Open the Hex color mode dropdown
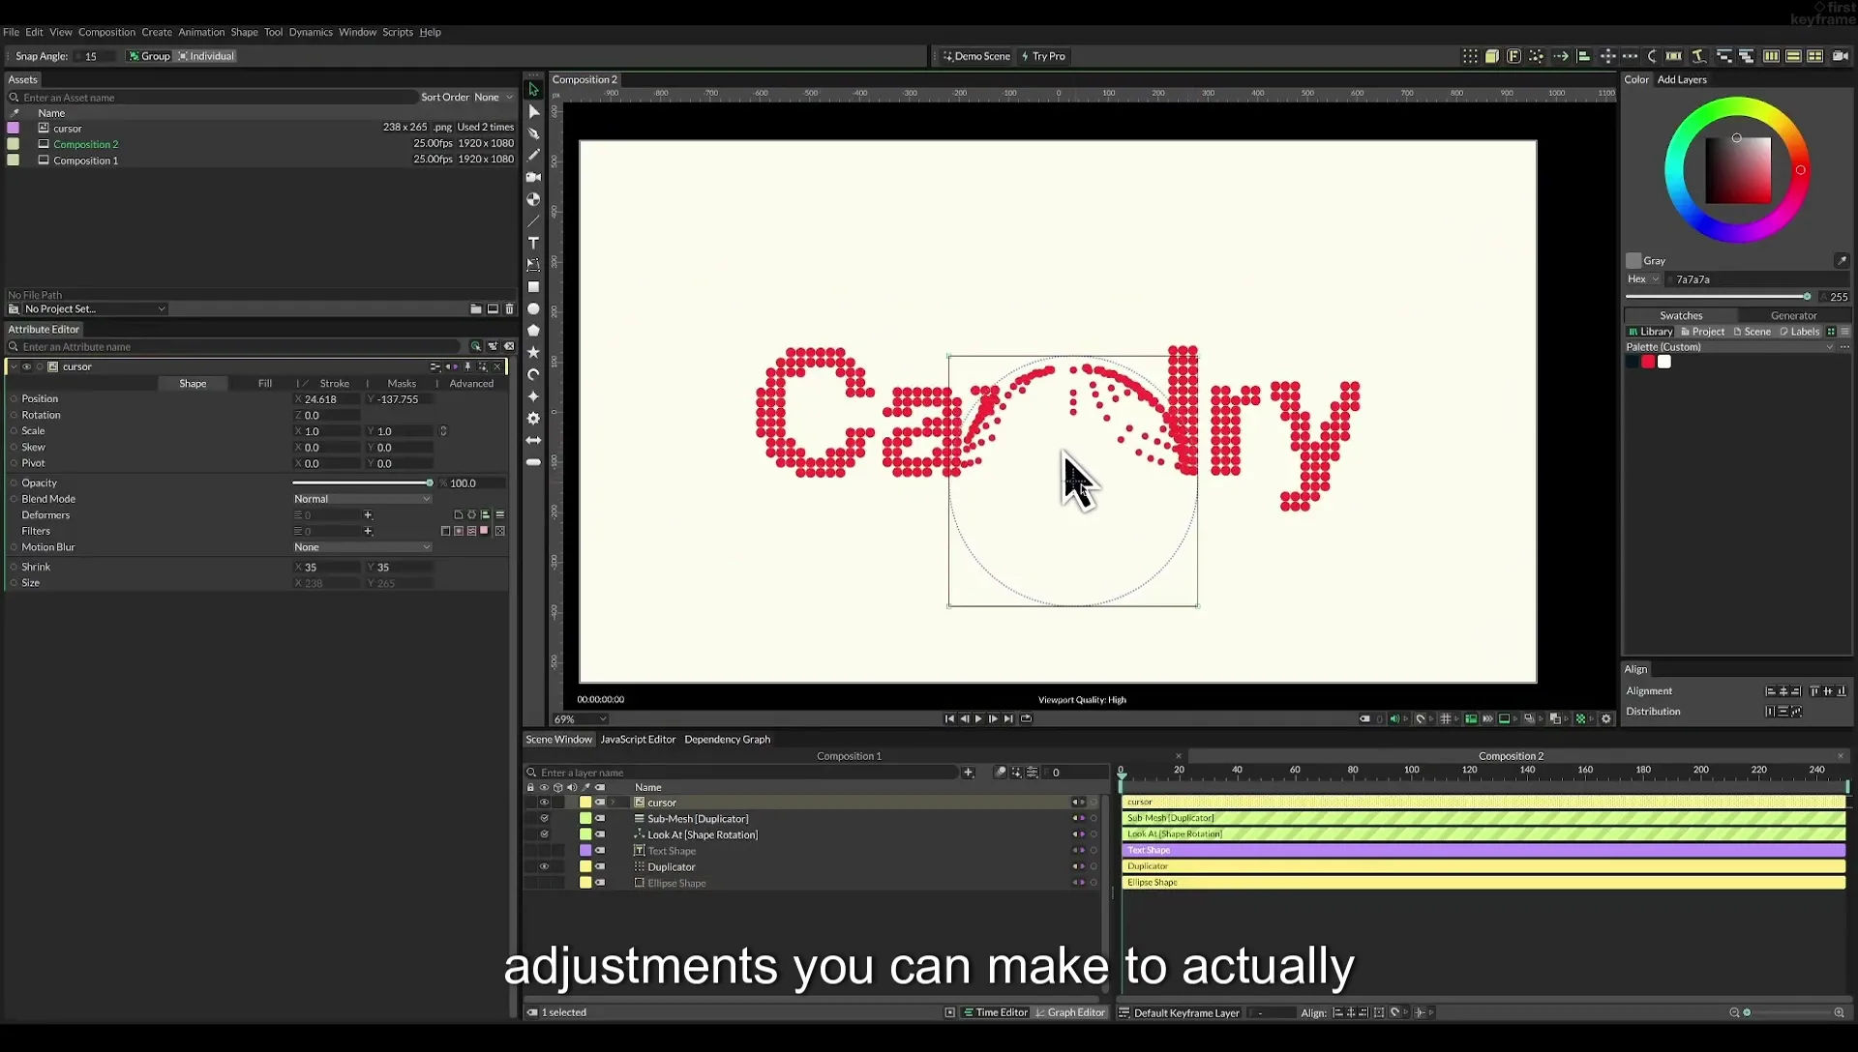 pos(1643,279)
